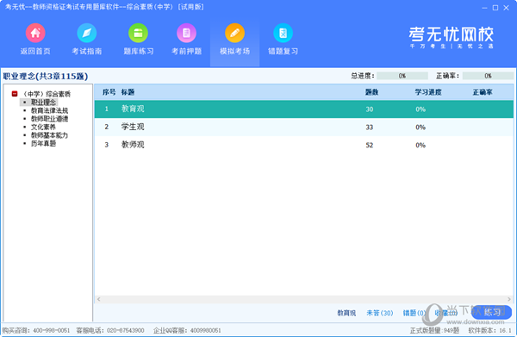Select 历年真题 in the tree
Viewport: 517px width, 337px height.
tap(44, 143)
